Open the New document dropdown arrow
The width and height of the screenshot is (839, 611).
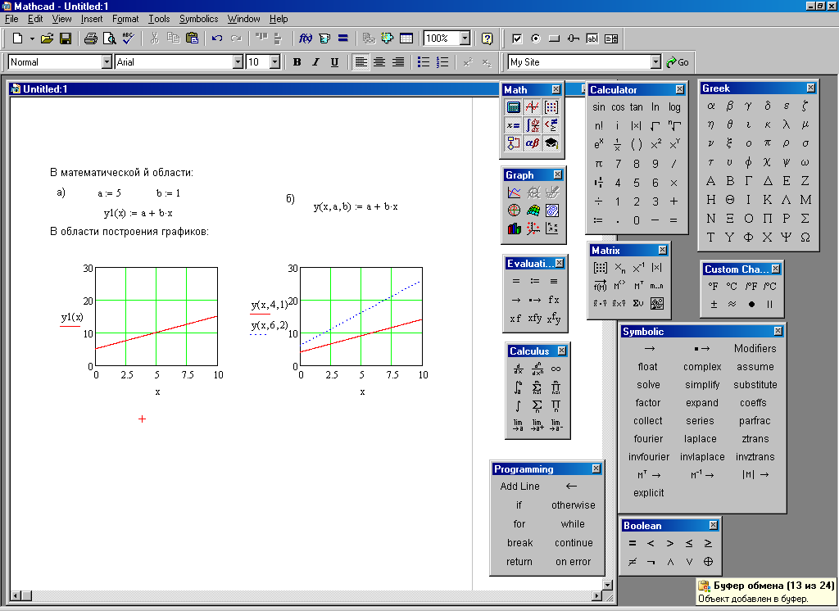pyautogui.click(x=32, y=38)
